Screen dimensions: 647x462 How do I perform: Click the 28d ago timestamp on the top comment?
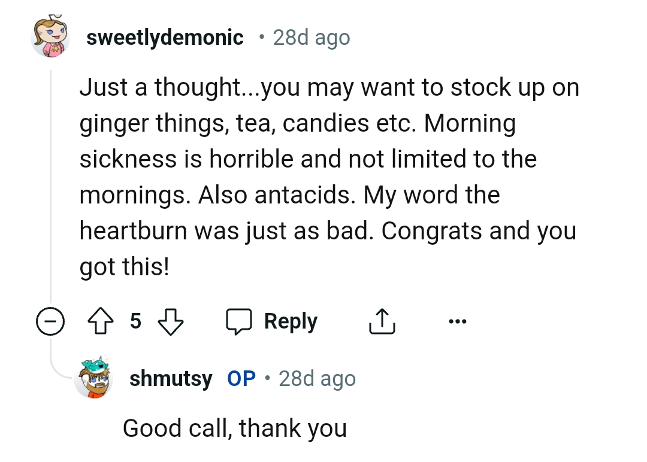311,37
